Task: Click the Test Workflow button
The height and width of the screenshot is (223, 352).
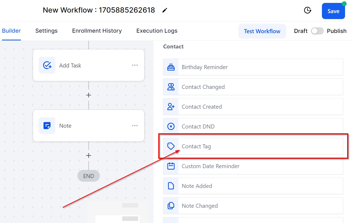Action: [x=262, y=31]
